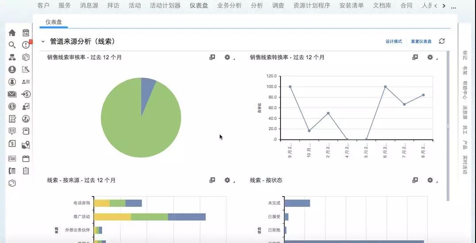The height and width of the screenshot is (243, 476).
Task: Click the 设计模式 link
Action: tap(393, 41)
